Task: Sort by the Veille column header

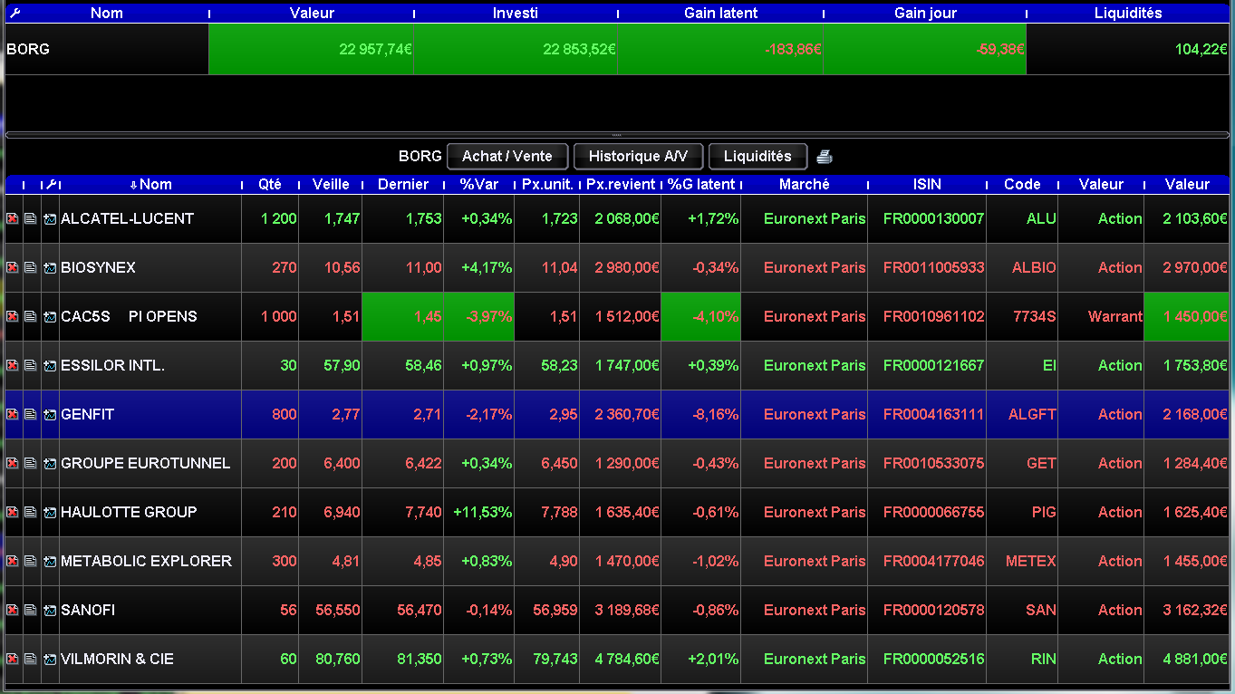Action: click(x=331, y=184)
